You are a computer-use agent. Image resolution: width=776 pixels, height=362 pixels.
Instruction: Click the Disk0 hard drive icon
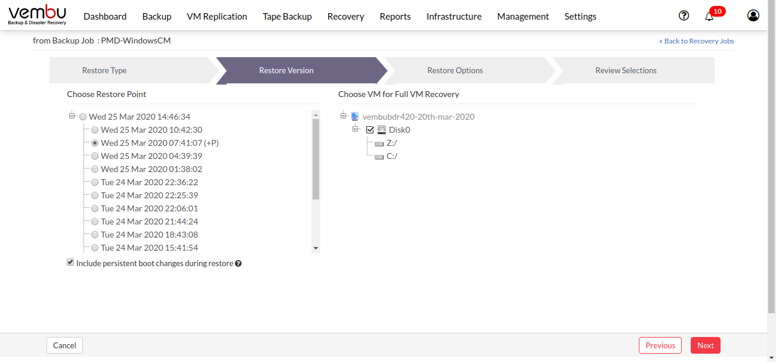tap(382, 130)
